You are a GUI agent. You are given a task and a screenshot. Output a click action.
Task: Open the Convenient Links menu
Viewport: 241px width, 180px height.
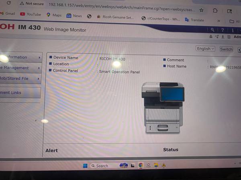tap(20, 93)
